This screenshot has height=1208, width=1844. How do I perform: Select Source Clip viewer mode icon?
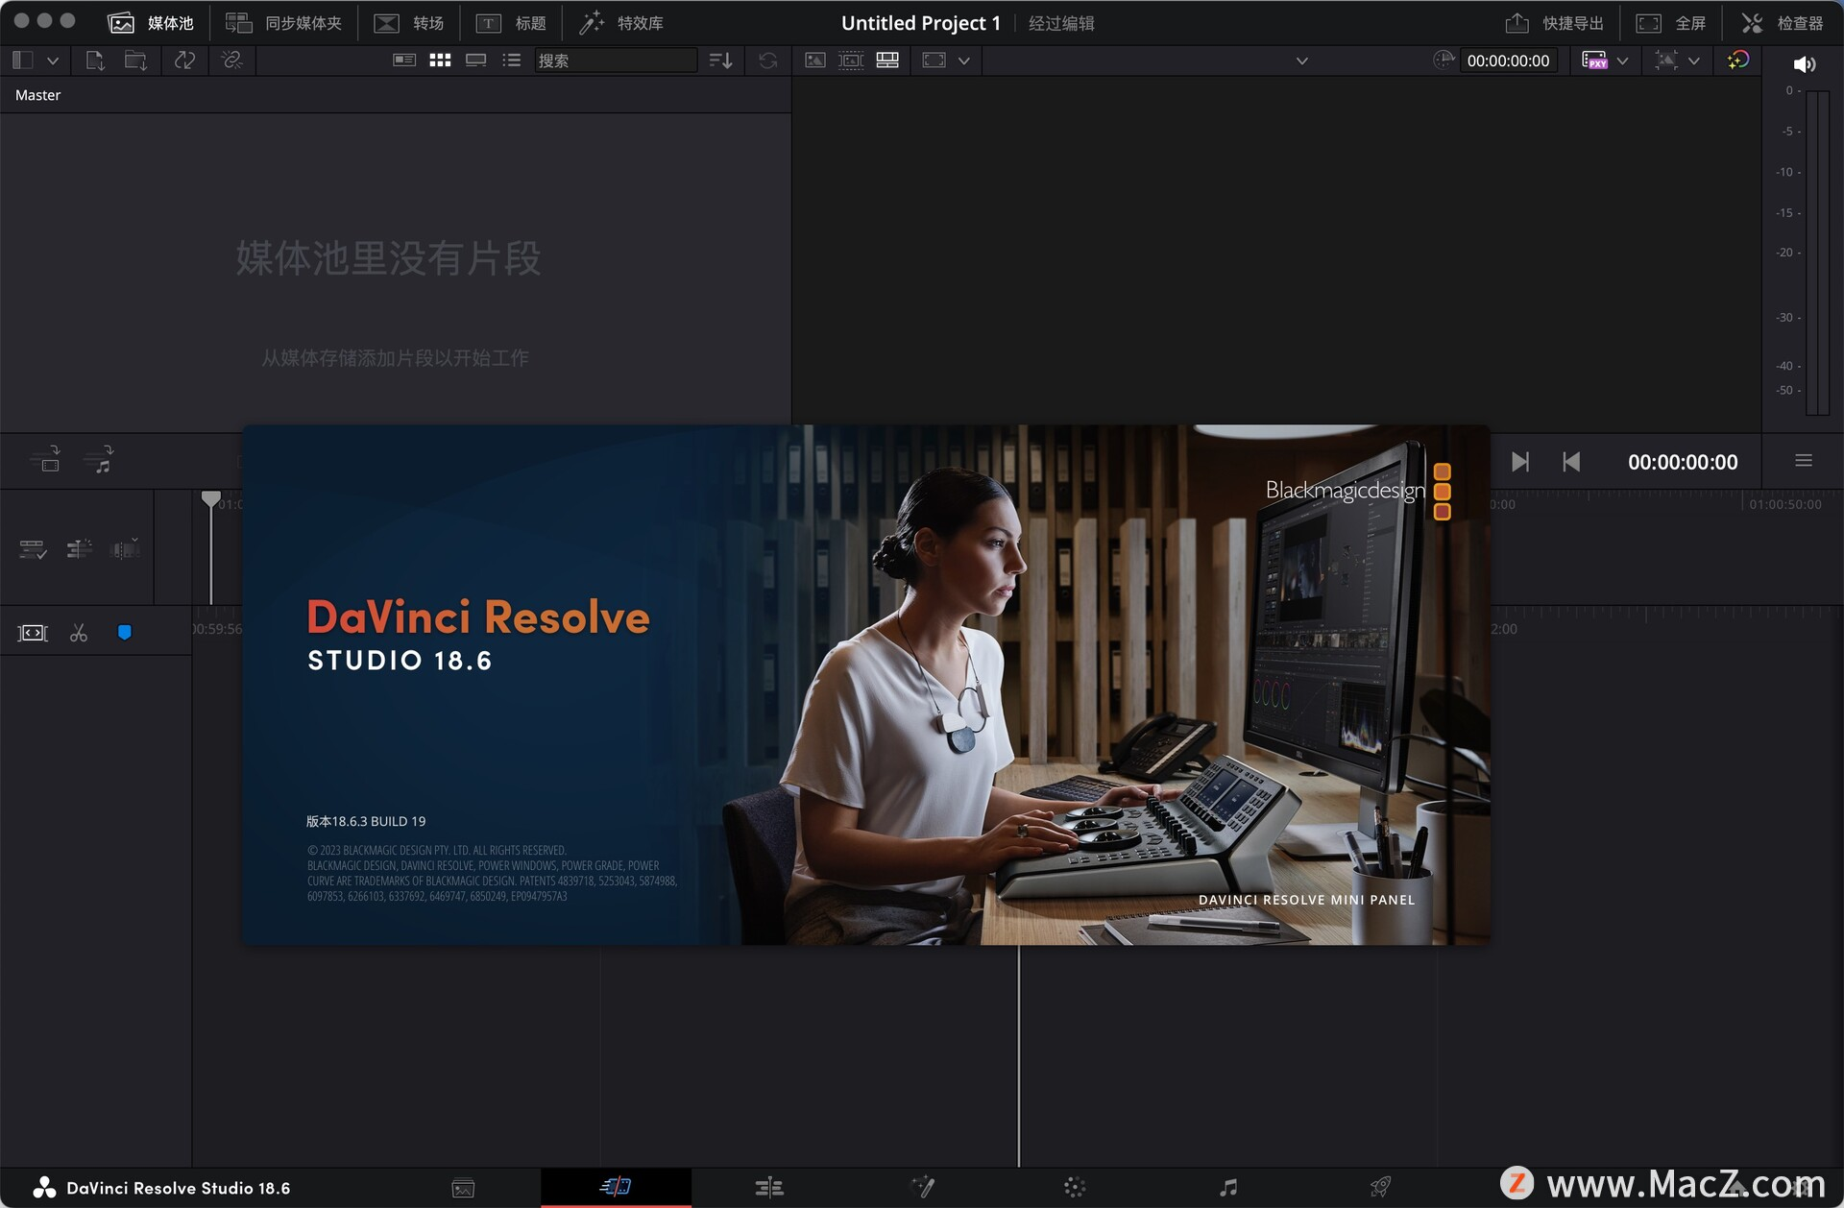click(815, 60)
